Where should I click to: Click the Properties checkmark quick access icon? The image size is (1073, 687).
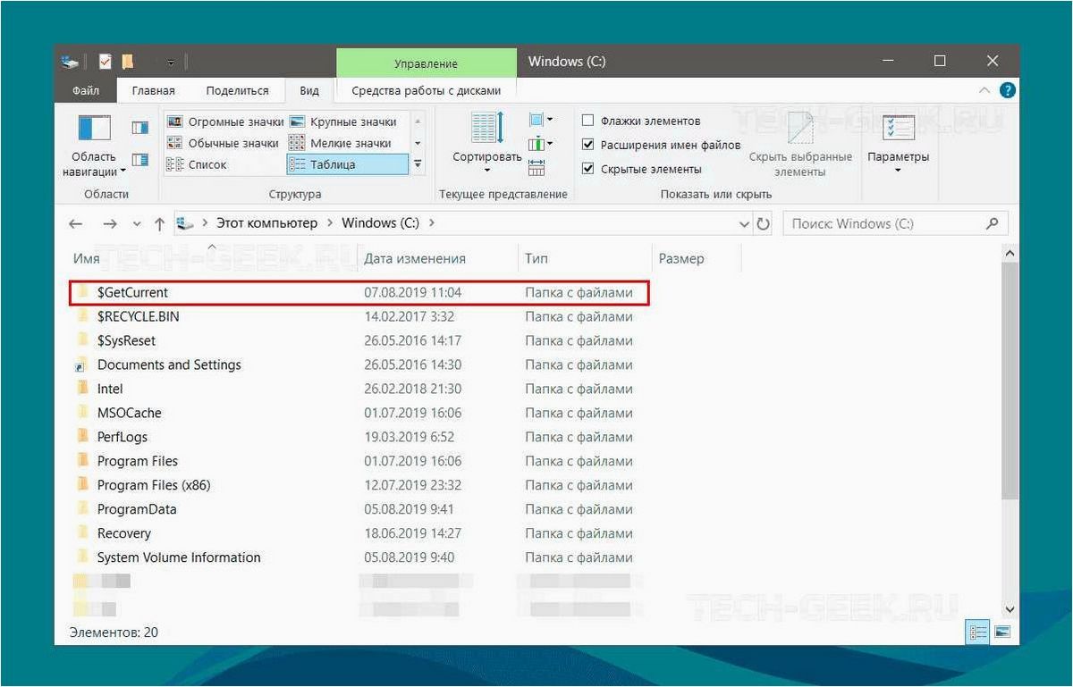105,63
